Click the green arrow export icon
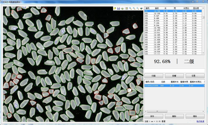The height and width of the screenshot is (125, 208). (122, 9)
